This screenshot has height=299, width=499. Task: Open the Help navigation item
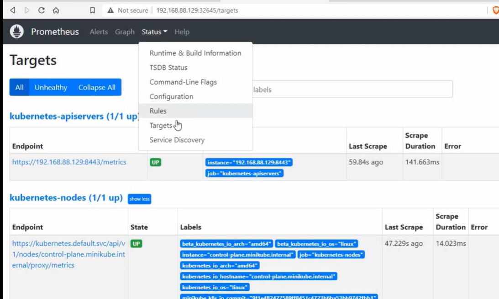point(182,32)
